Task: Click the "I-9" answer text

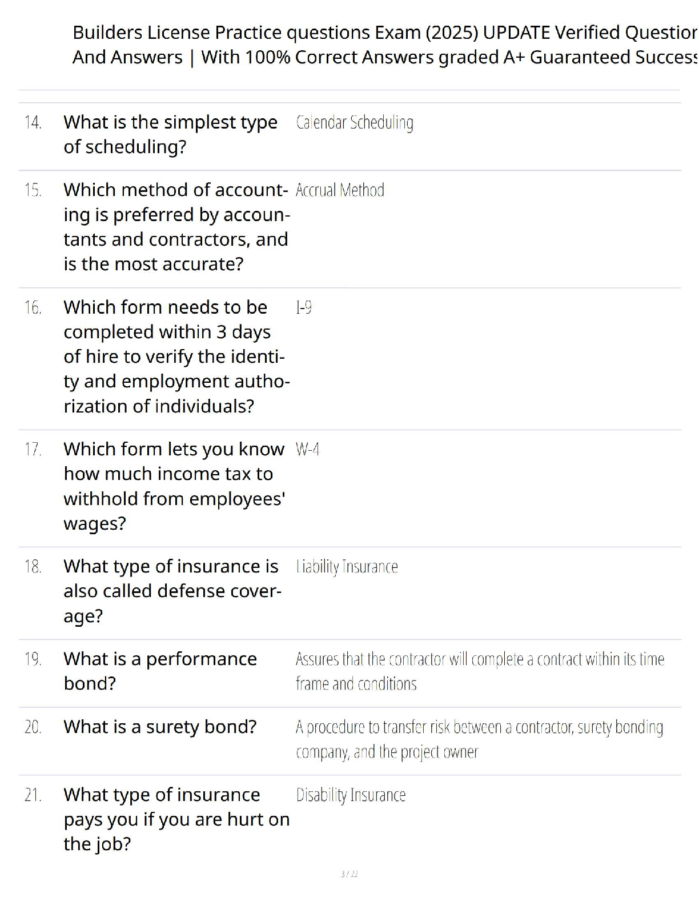Action: (x=304, y=308)
